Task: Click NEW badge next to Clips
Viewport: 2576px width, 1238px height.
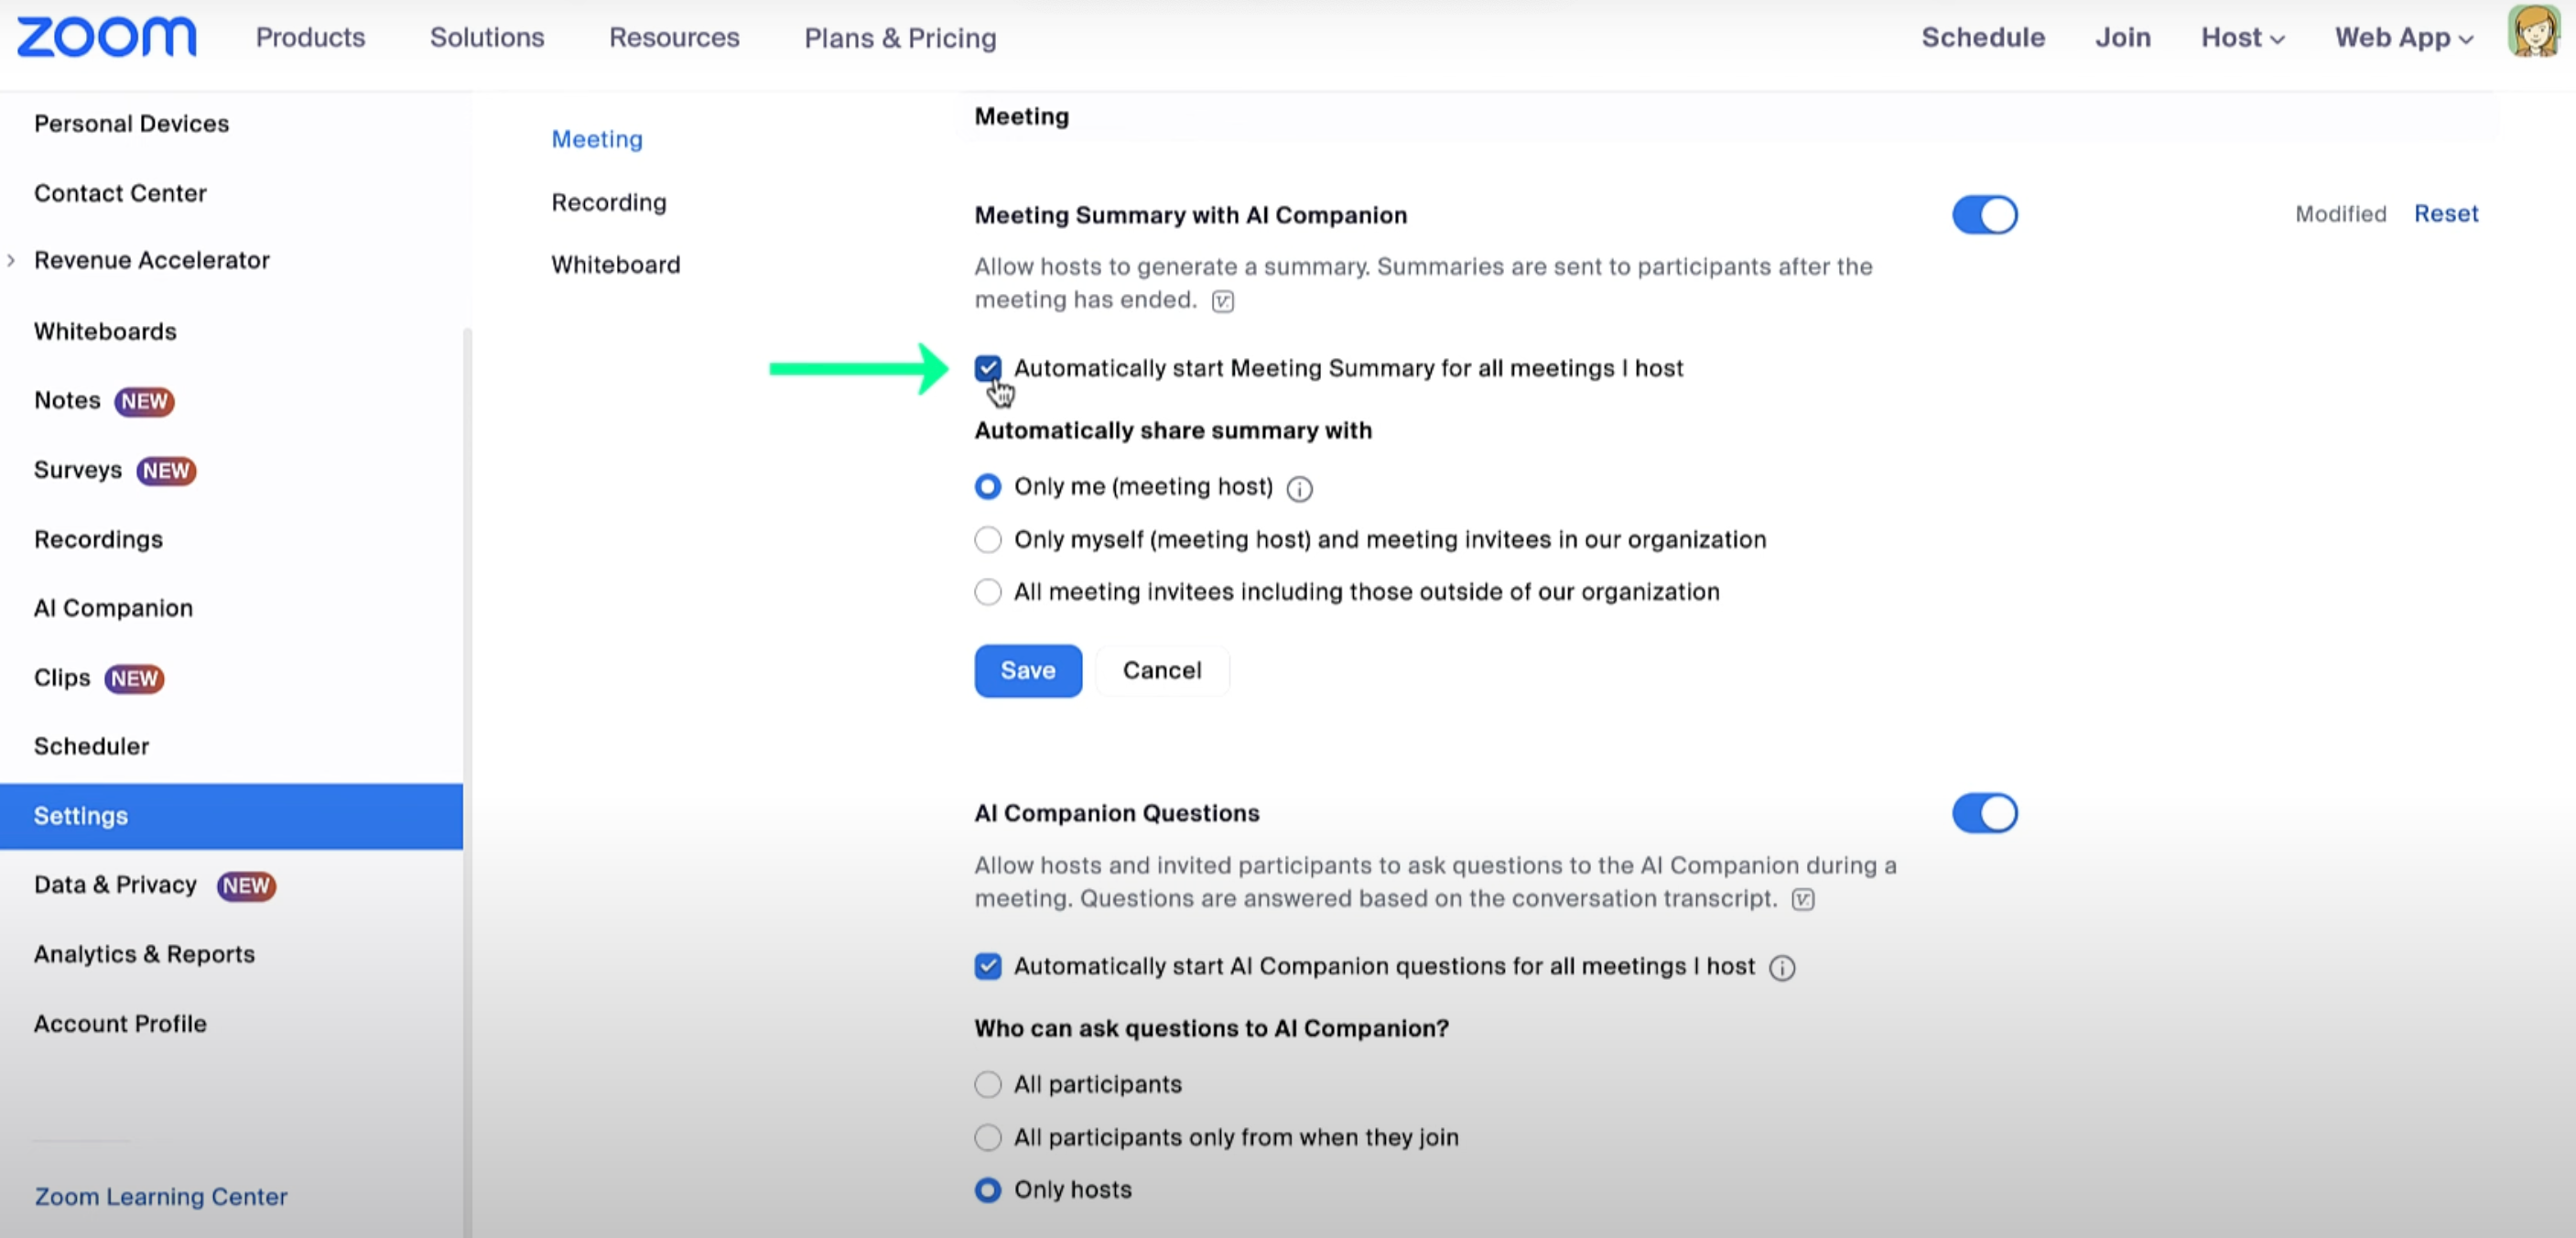Action: (x=134, y=679)
